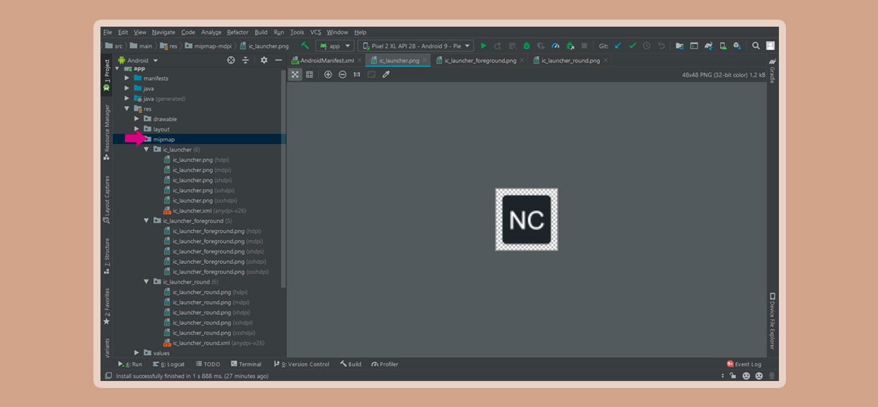Click the Make Project hammer icon
Viewport: 878px width, 407px height.
point(305,46)
